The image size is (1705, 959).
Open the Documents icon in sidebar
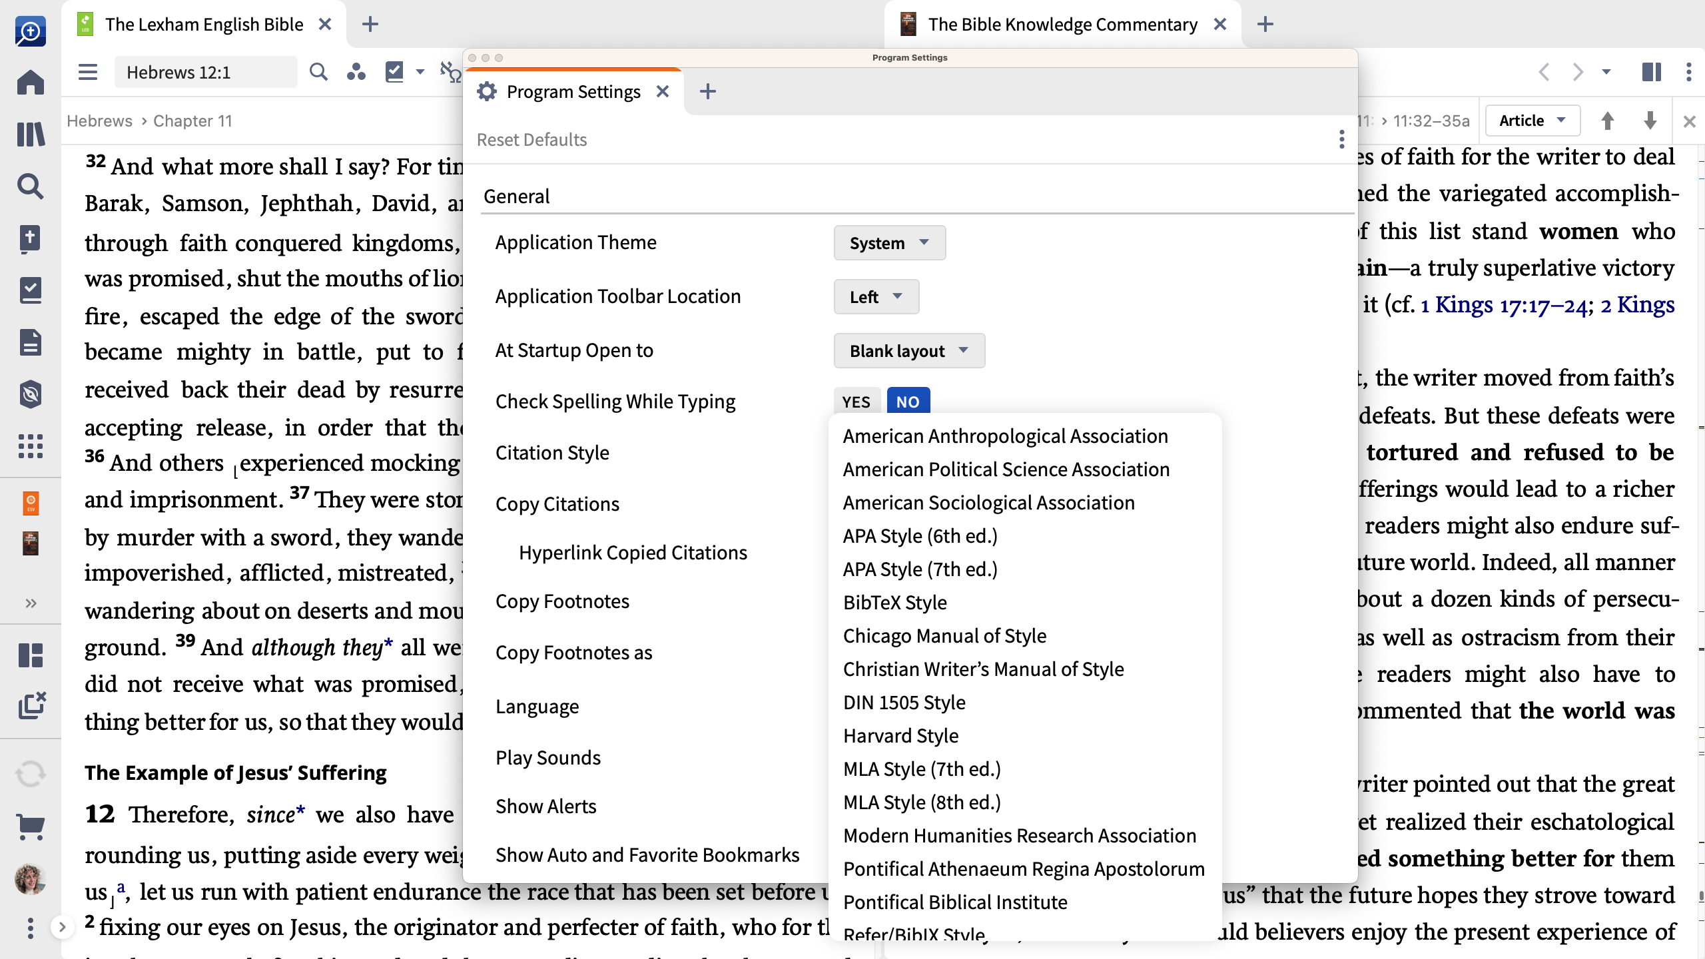31,342
